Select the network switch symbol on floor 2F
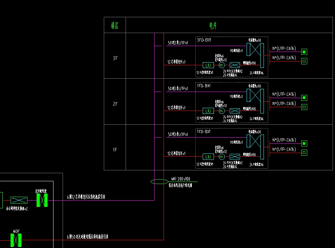 [x=235, y=111]
